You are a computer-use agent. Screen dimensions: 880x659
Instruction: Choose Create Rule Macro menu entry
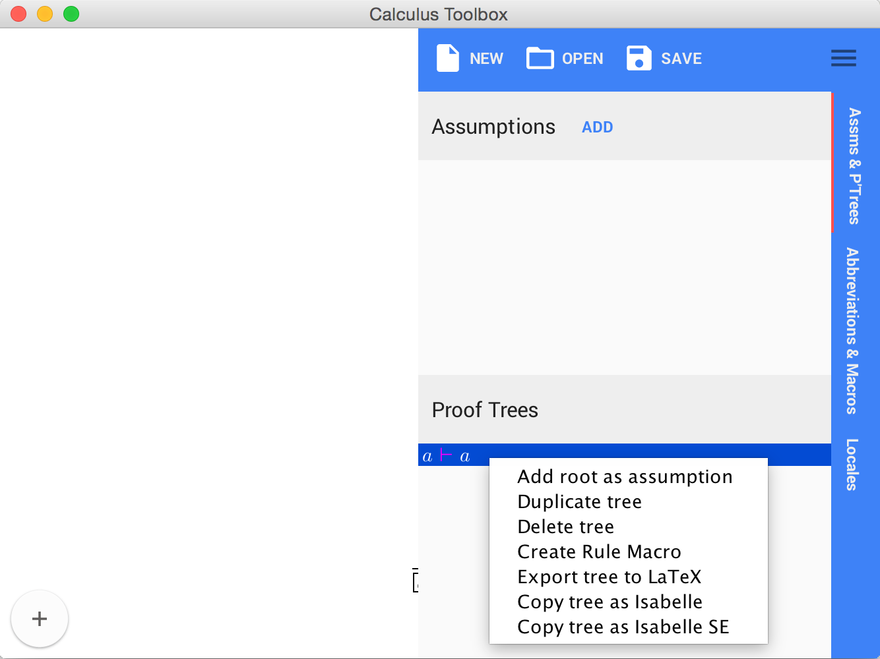pos(628,552)
